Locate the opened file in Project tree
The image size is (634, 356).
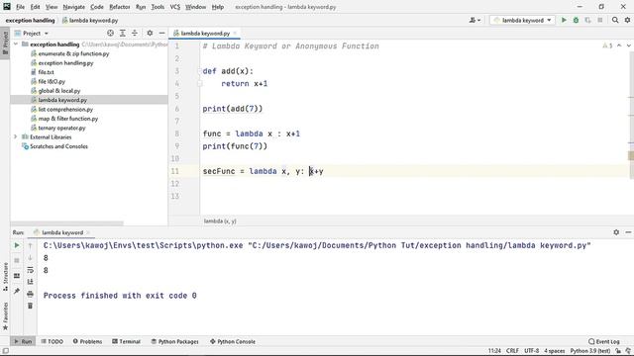110,33
